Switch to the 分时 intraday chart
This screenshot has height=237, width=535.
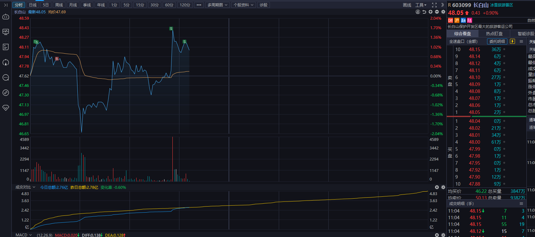click(x=19, y=5)
